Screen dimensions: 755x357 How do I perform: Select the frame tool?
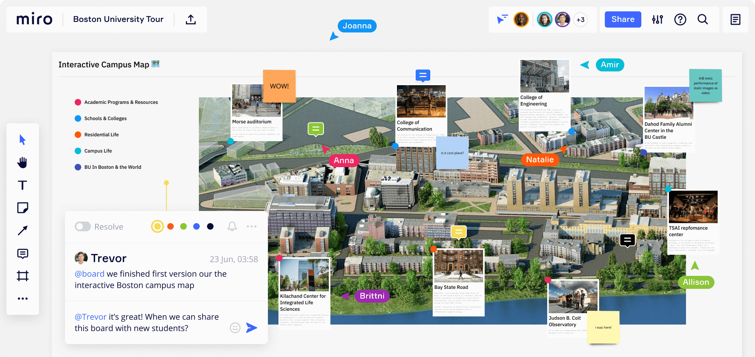tap(23, 276)
